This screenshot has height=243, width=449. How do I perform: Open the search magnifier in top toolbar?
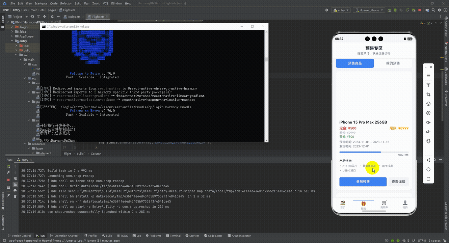(x=433, y=10)
